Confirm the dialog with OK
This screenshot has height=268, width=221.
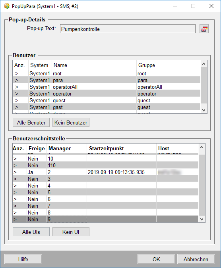pyautogui.click(x=156, y=259)
